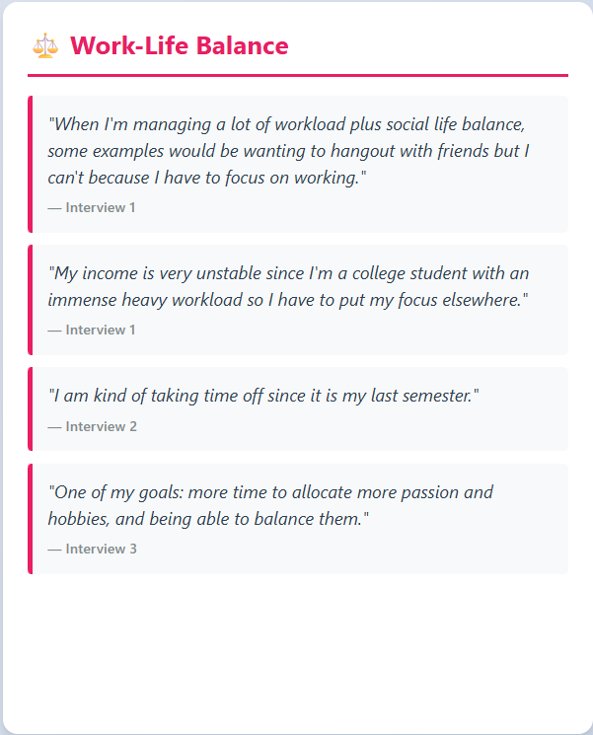593x735 pixels.
Task: Click the "Interview 3" attribution label
Action: click(92, 549)
